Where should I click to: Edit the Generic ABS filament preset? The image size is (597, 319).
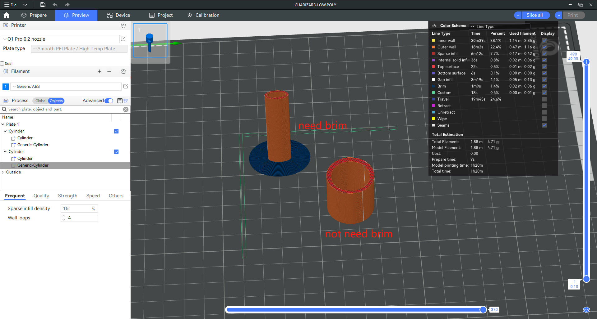click(126, 86)
